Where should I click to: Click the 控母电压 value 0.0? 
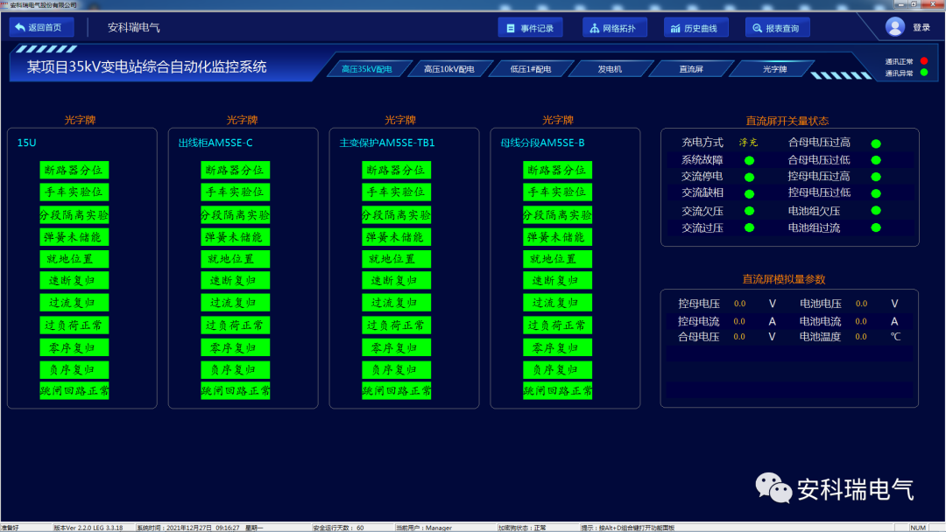[739, 304]
